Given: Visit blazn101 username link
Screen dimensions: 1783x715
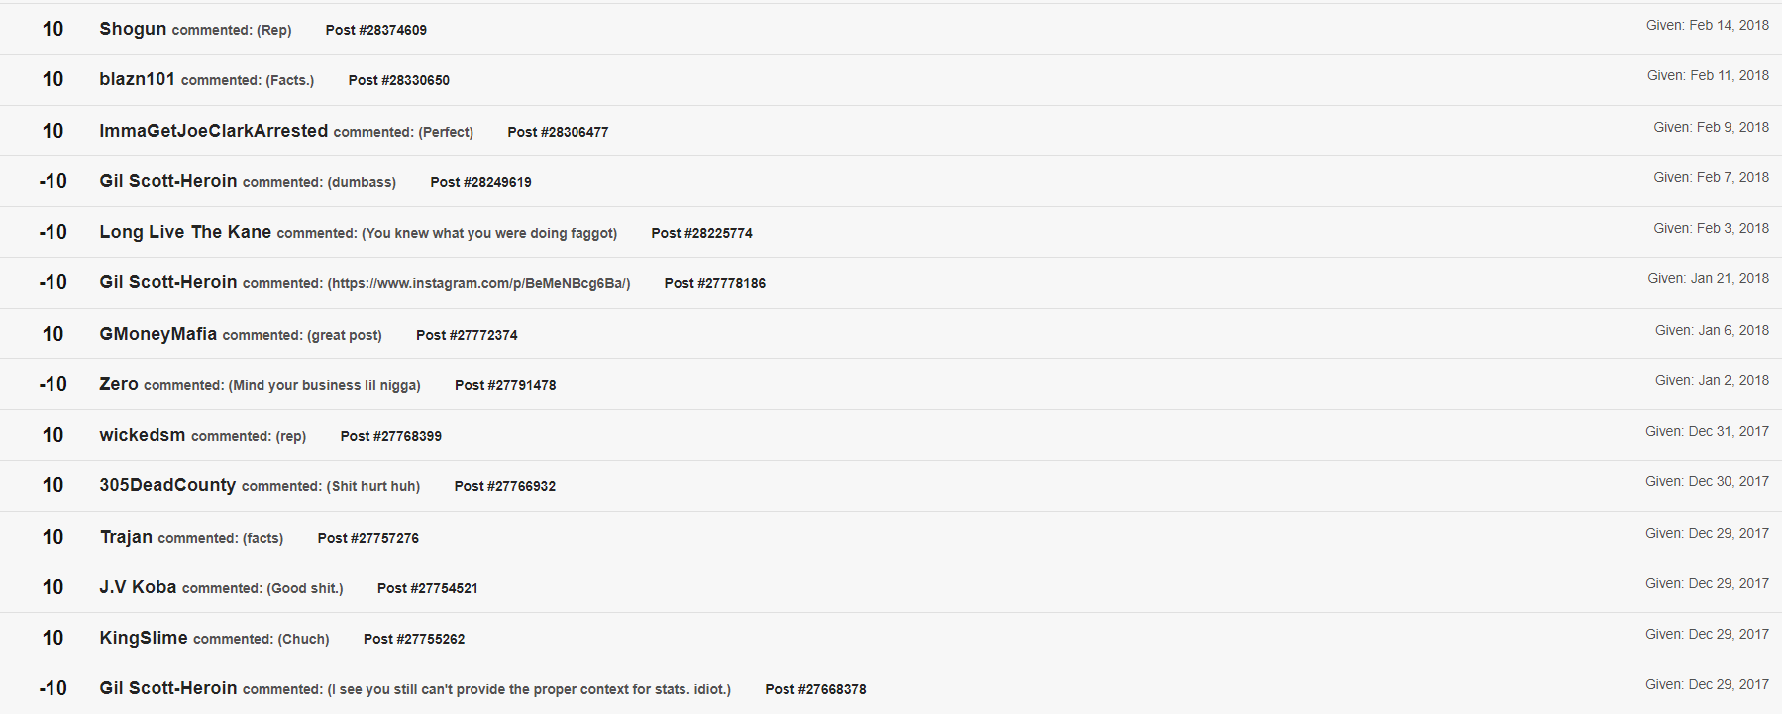Looking at the screenshot, I should 137,79.
